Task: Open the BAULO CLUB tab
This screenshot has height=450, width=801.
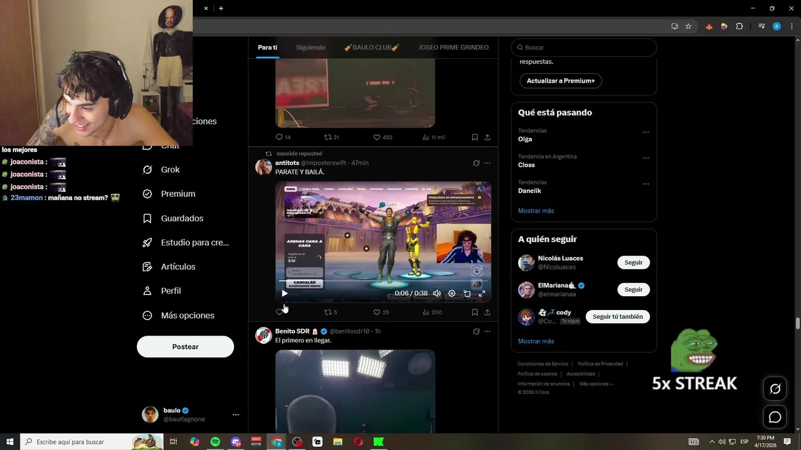Action: coord(372,47)
